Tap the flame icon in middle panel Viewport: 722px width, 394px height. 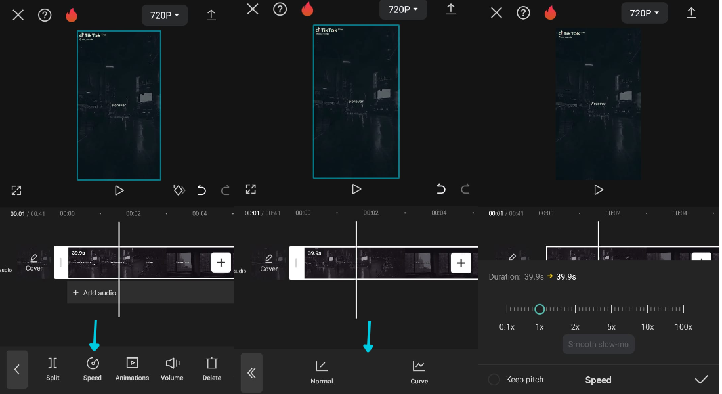(307, 9)
